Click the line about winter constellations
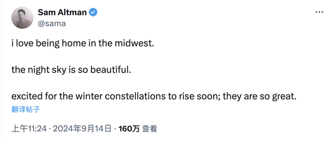 tap(154, 96)
